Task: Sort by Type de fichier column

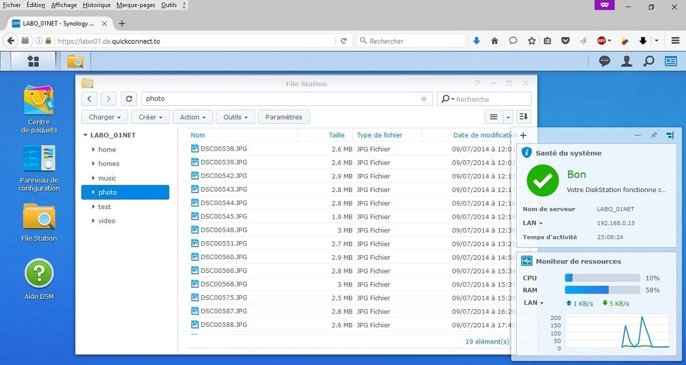Action: pos(380,135)
